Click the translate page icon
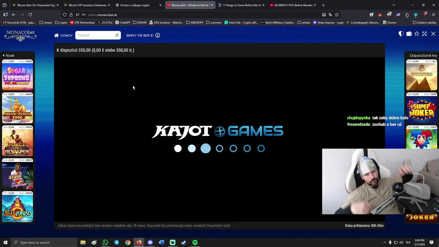This screenshot has height=247, width=439. click(x=330, y=15)
